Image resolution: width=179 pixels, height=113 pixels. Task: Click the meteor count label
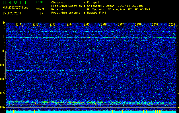(x=40, y=9)
